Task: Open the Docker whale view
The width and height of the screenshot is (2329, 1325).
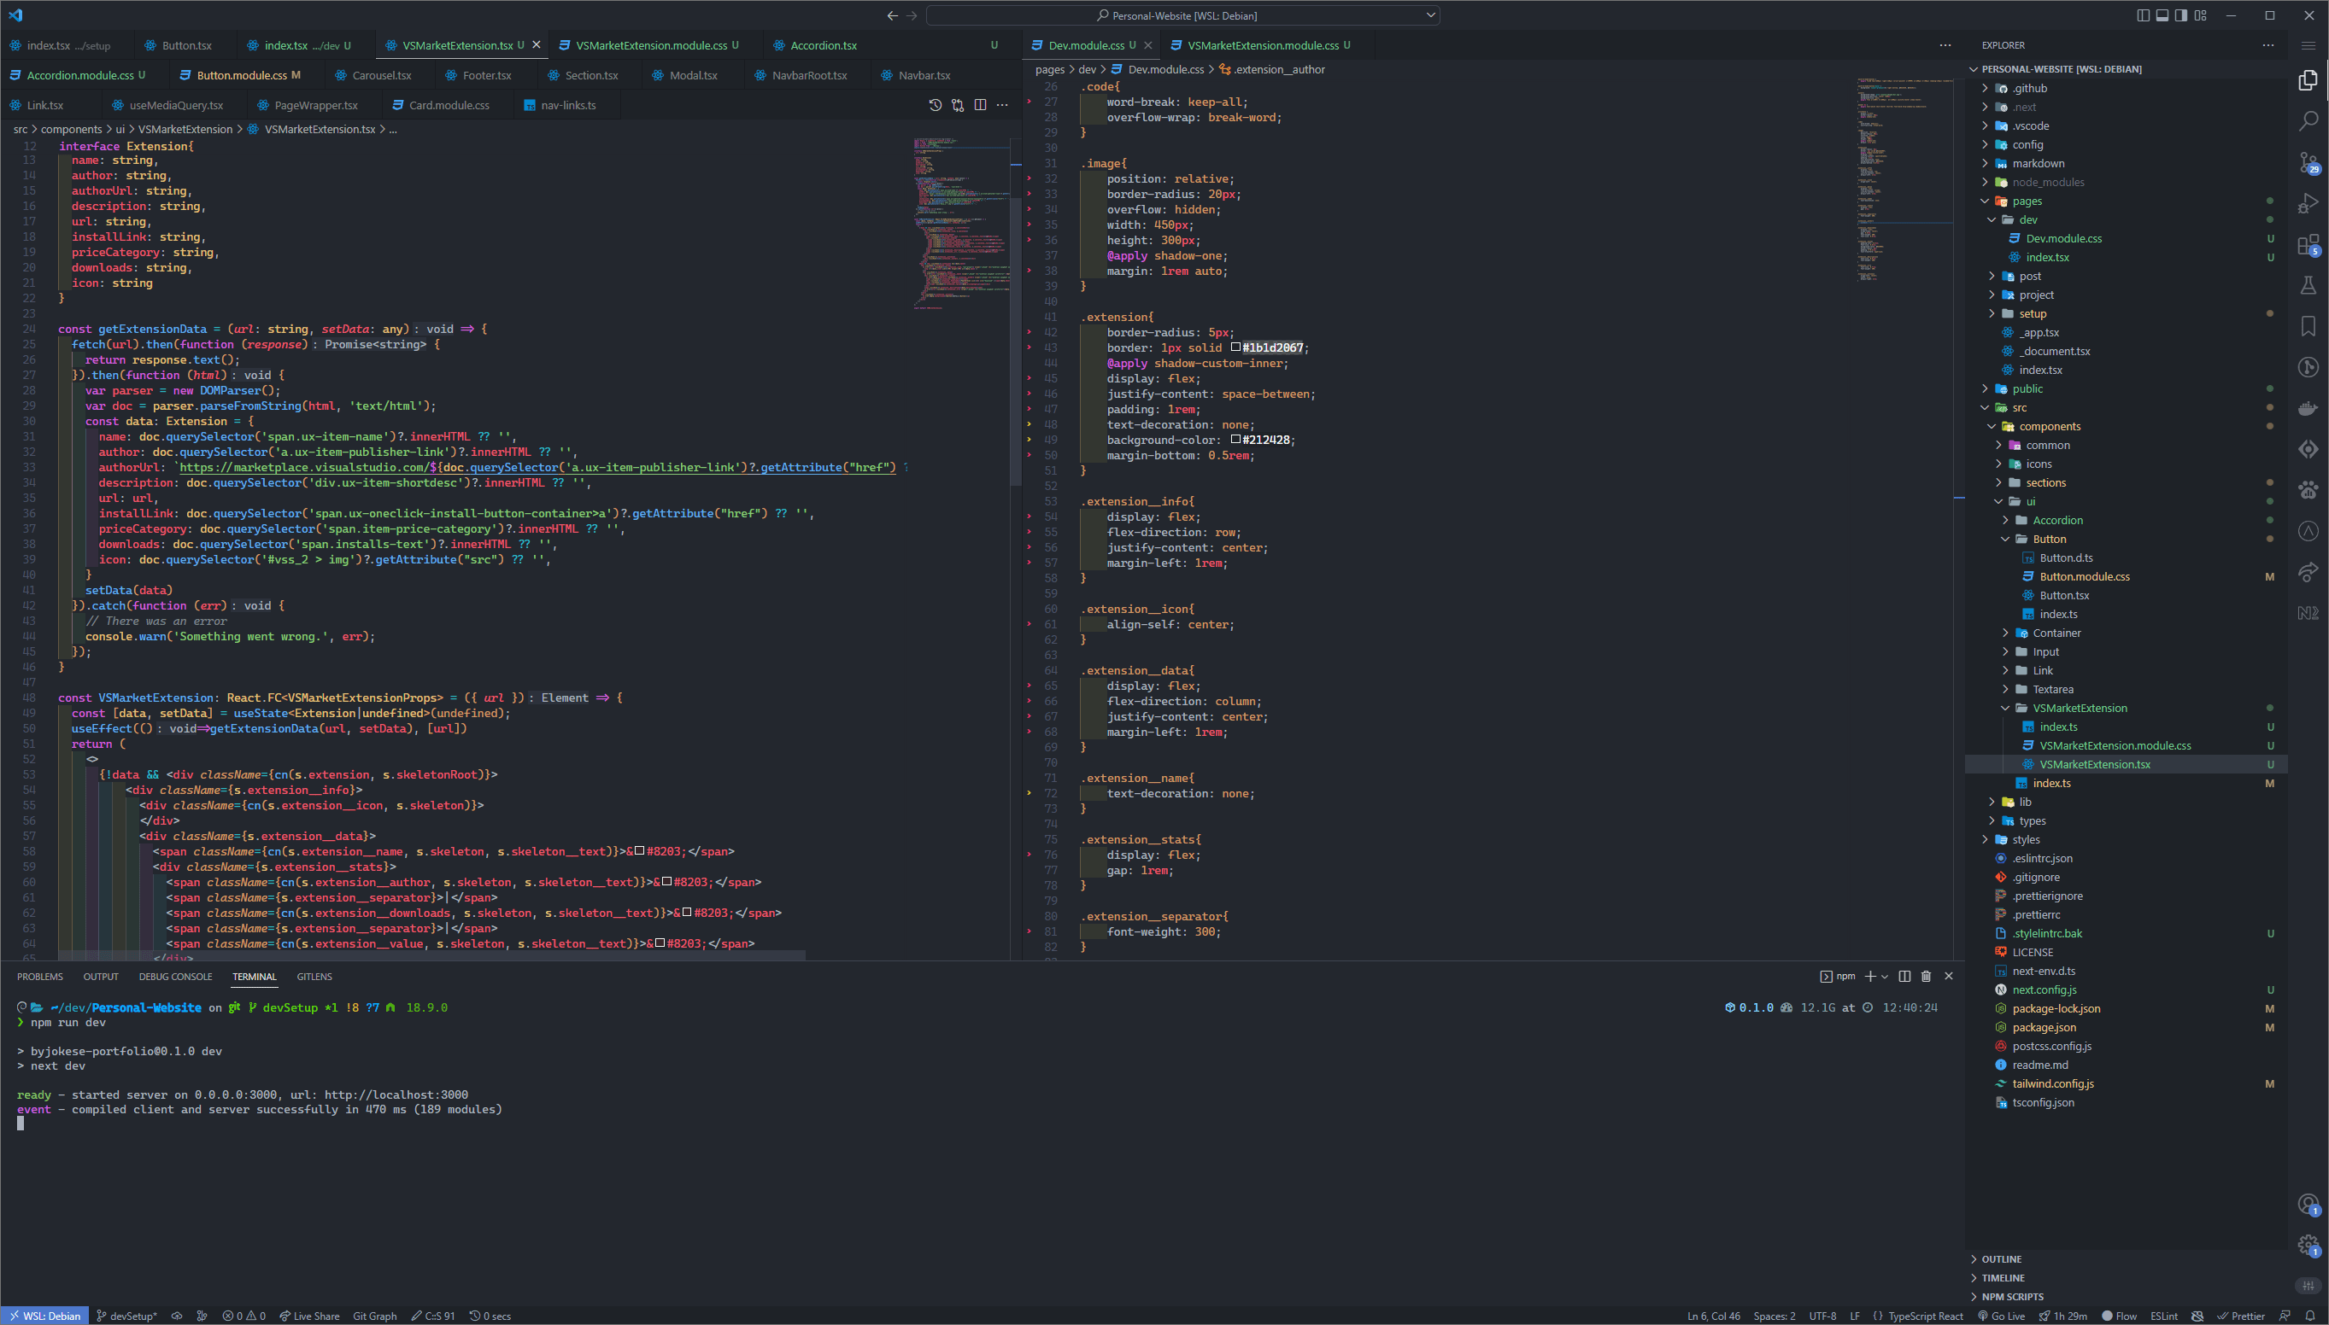Action: [x=2307, y=408]
